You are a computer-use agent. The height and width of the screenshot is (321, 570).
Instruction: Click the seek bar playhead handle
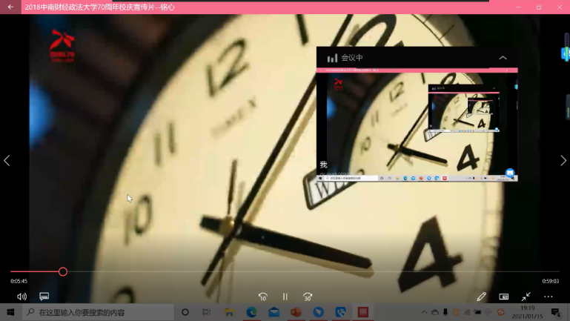pos(63,271)
